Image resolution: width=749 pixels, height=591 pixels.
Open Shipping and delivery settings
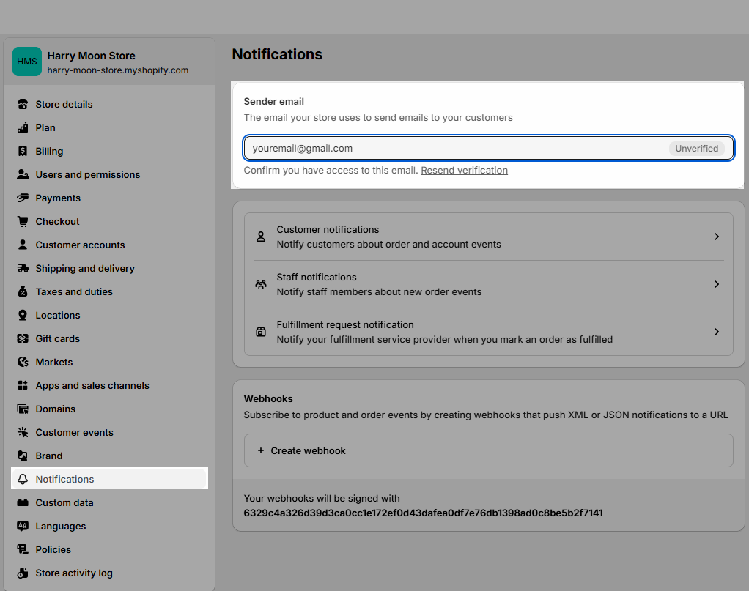coord(109,268)
